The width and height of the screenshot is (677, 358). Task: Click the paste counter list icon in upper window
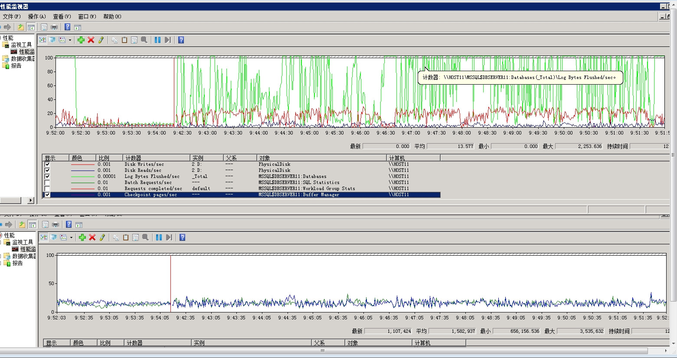124,40
